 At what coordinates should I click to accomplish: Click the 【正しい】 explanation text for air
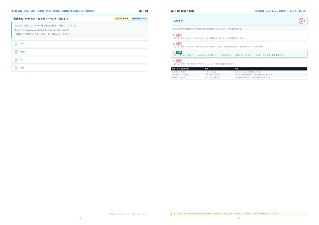(x=229, y=55)
